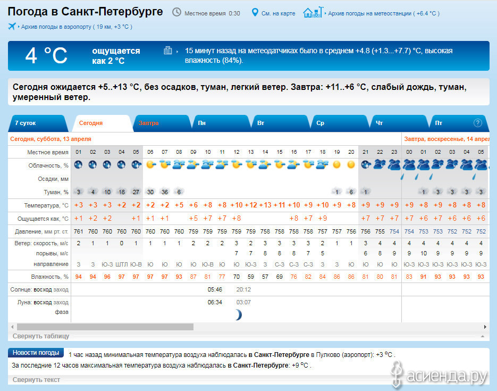The height and width of the screenshot is (391, 497).
Task: Click the cloudiness icon for hour 12
Action: (x=237, y=164)
